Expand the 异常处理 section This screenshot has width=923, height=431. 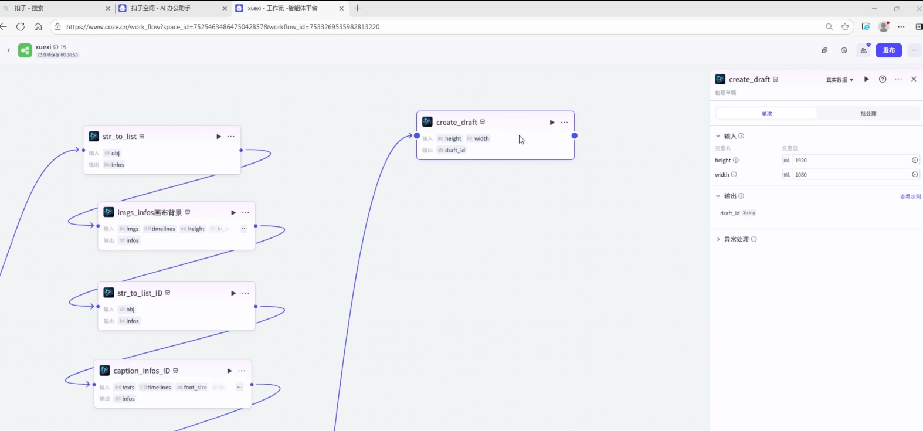pyautogui.click(x=718, y=239)
